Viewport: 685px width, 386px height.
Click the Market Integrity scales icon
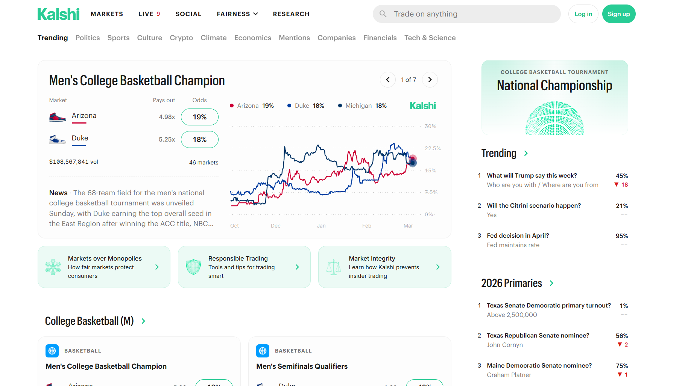[334, 267]
